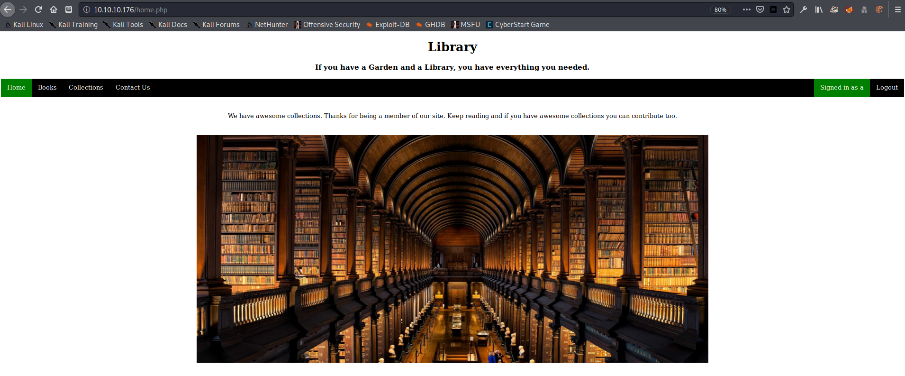The width and height of the screenshot is (905, 376).
Task: Go to the browser home page icon
Action: (x=54, y=9)
